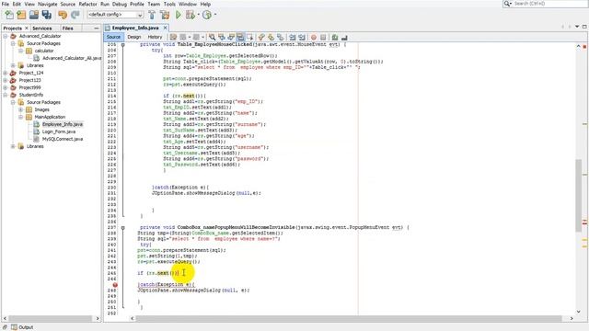Screen dimensions: 589x331
Task: Click the Next Bookmark icon
Action: (x=271, y=37)
